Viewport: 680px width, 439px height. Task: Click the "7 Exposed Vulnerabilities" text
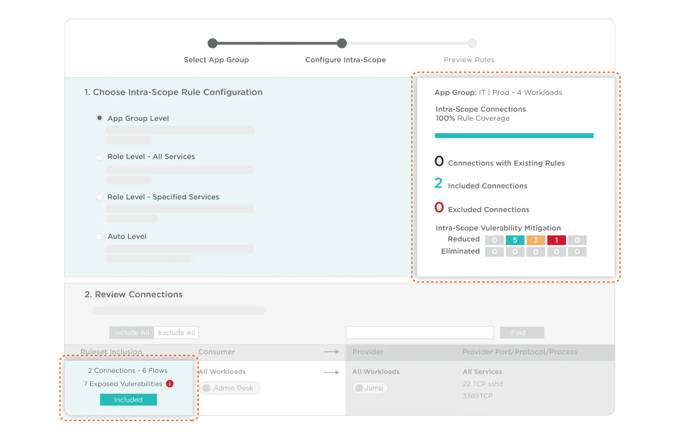(x=123, y=384)
